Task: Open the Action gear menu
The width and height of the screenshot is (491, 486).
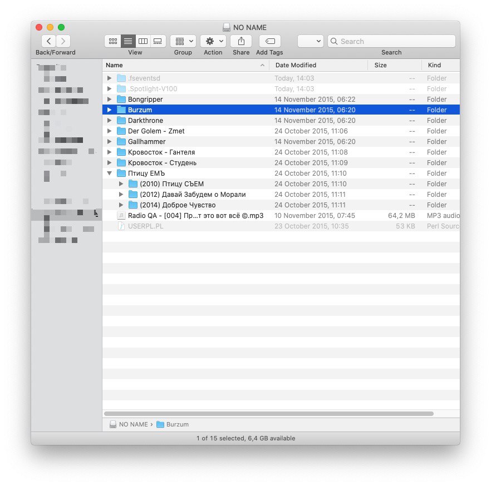Action: (213, 41)
